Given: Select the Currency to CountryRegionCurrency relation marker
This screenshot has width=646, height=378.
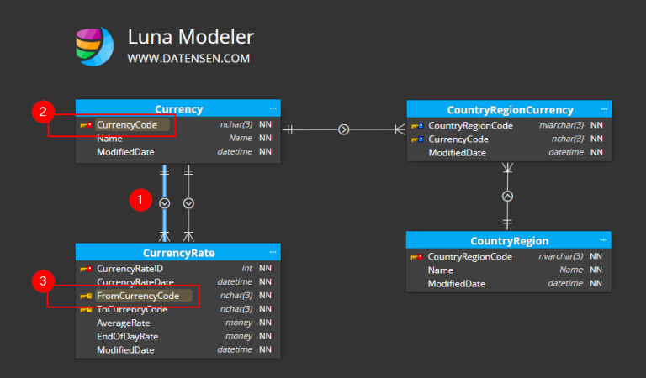Looking at the screenshot, I should tap(343, 130).
